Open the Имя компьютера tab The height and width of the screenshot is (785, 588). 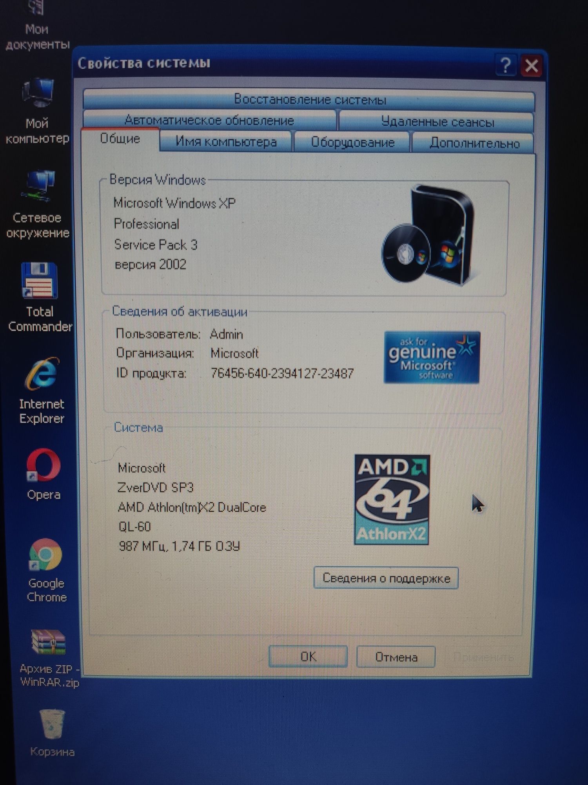pyautogui.click(x=226, y=142)
